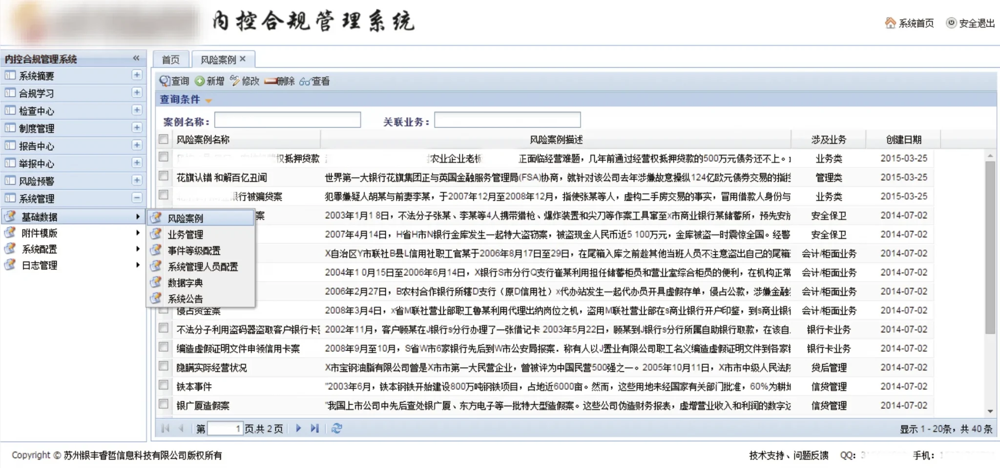Click the vertical scrollbar of the table

coord(990,244)
